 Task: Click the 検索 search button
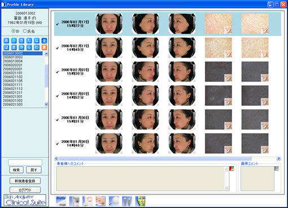click(16, 170)
